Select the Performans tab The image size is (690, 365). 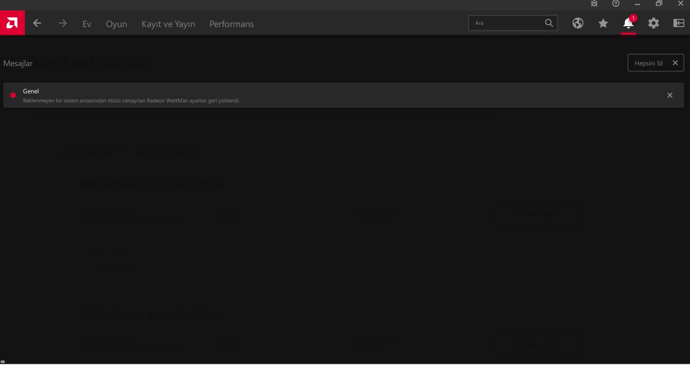tap(232, 24)
